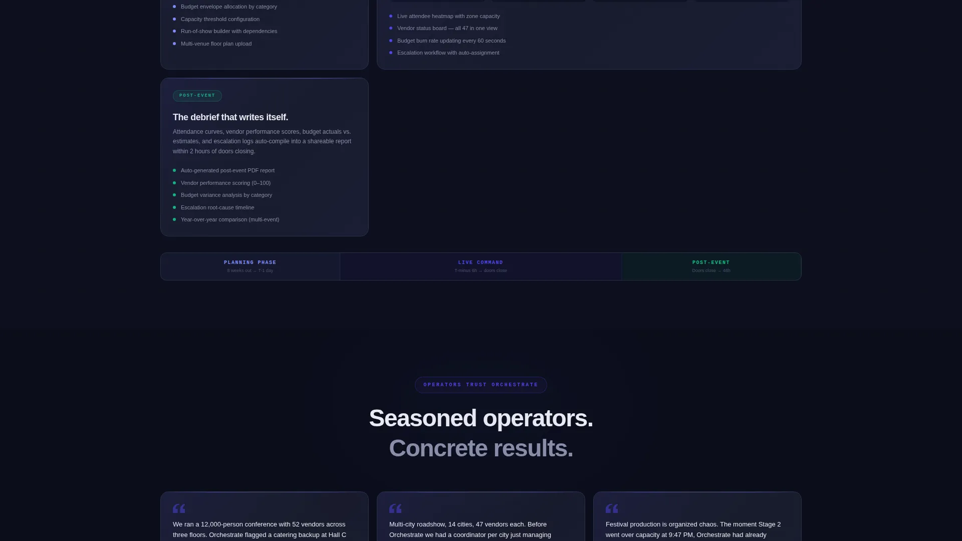Click the 'Concrete results.' subheadline
The width and height of the screenshot is (962, 541).
click(x=481, y=448)
